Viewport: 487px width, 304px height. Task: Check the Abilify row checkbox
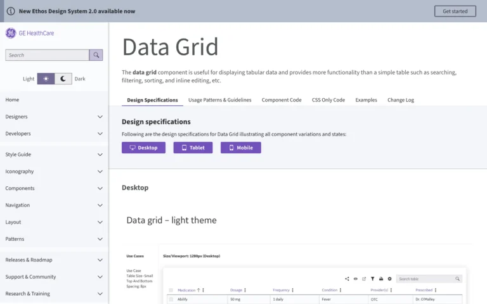tap(171, 299)
